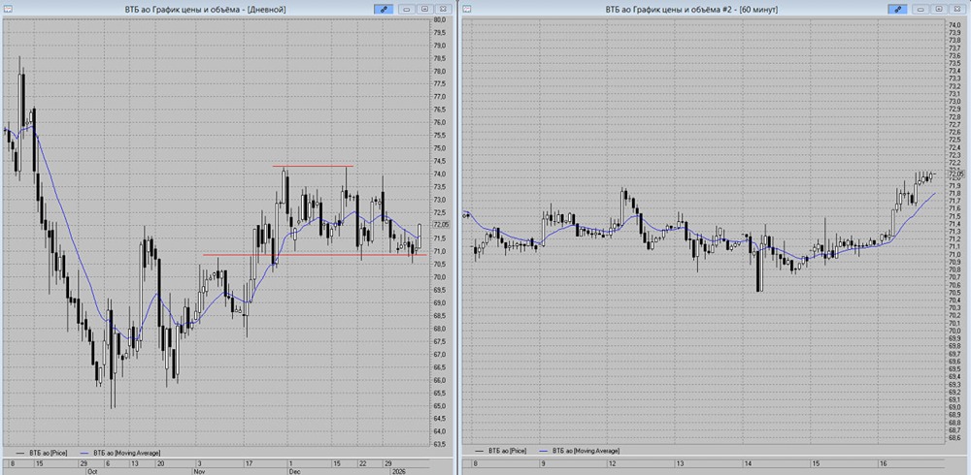Click 'ВТБ ао [Moving Average]' legend entry in 60-minute chart
This screenshot has height=475, width=971.
586,452
